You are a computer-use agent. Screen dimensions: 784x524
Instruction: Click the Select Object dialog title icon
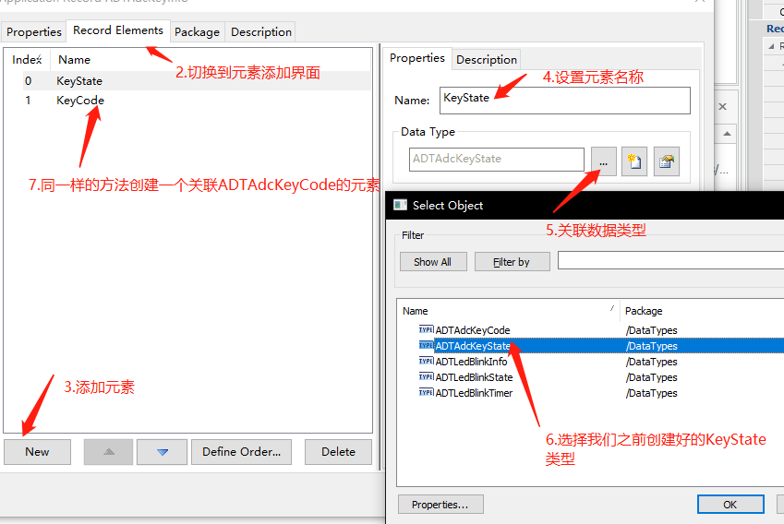point(401,205)
